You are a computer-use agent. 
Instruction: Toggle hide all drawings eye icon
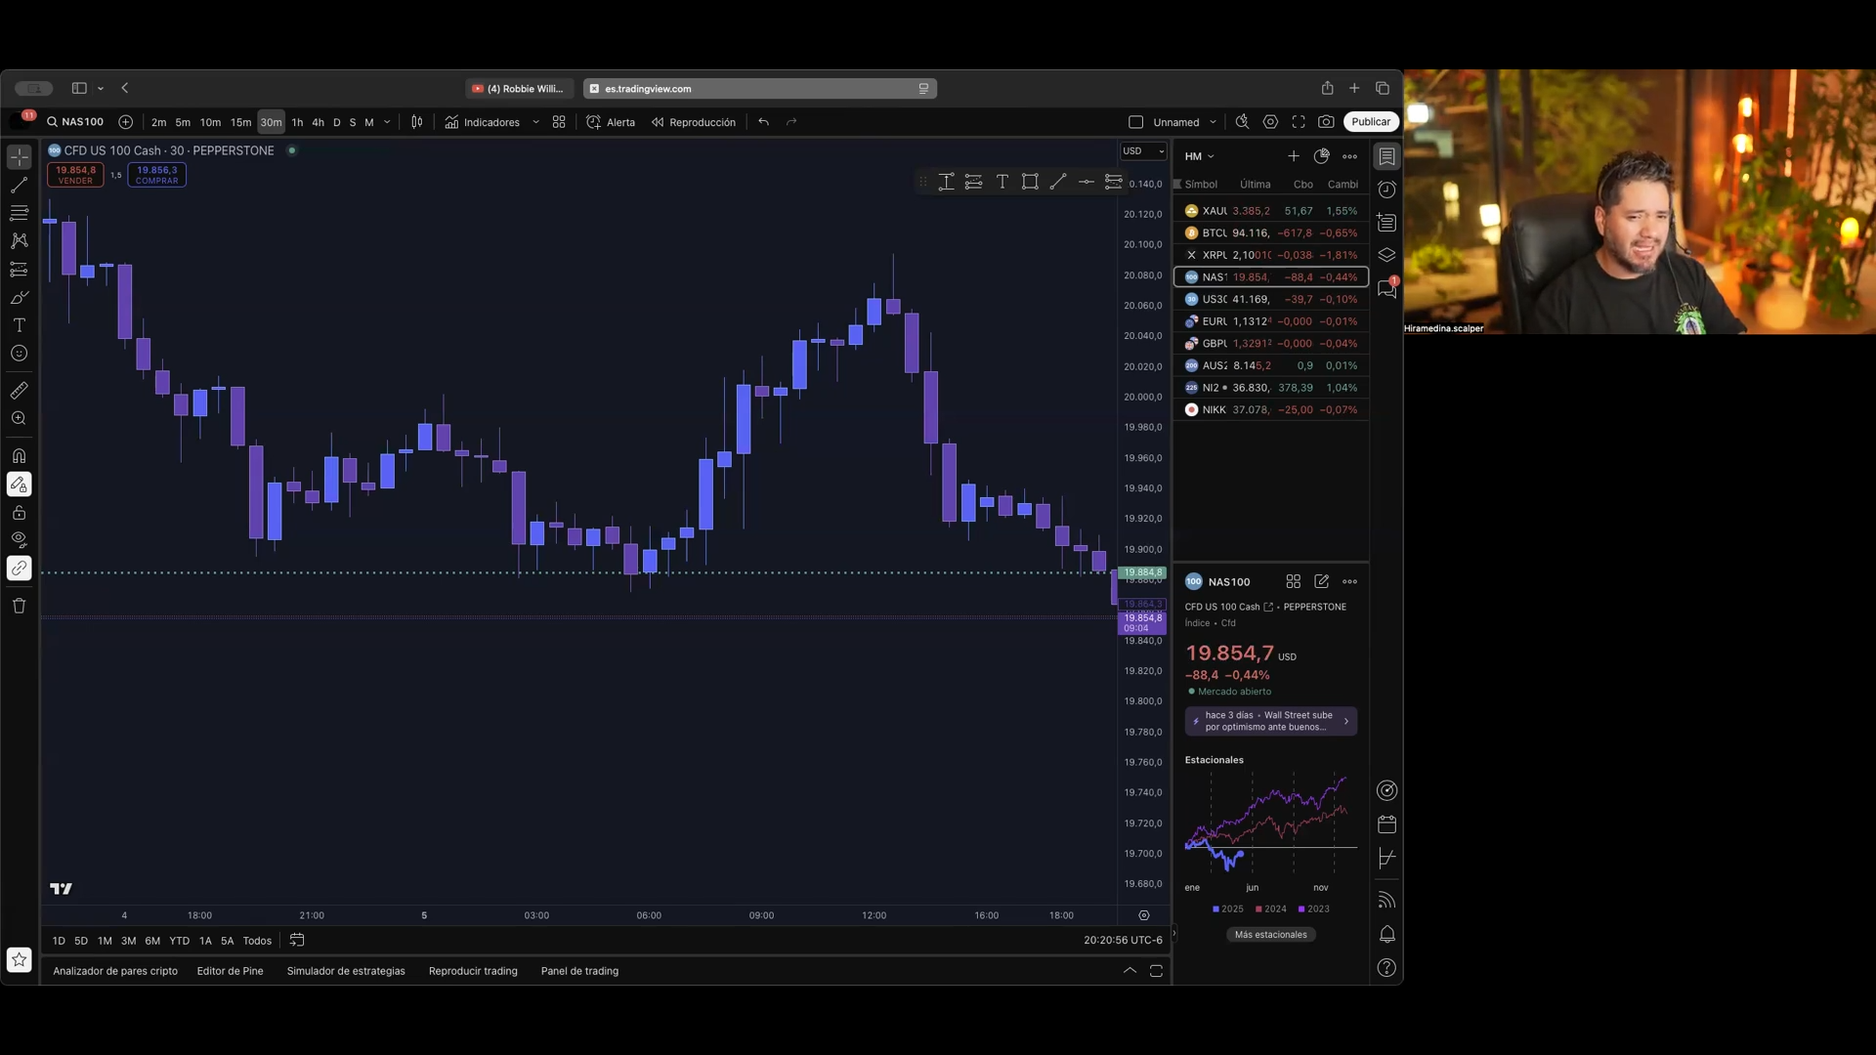[19, 539]
